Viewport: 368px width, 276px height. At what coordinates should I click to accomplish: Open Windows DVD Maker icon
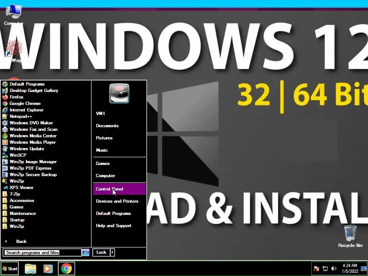click(5, 123)
